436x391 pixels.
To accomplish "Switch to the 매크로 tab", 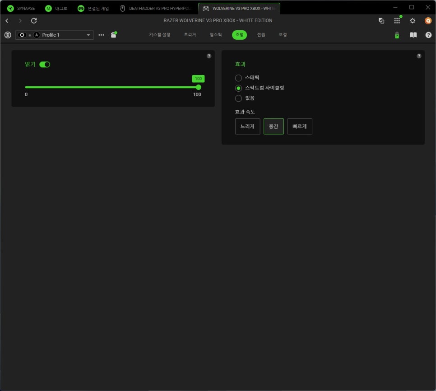I will pyautogui.click(x=56, y=8).
